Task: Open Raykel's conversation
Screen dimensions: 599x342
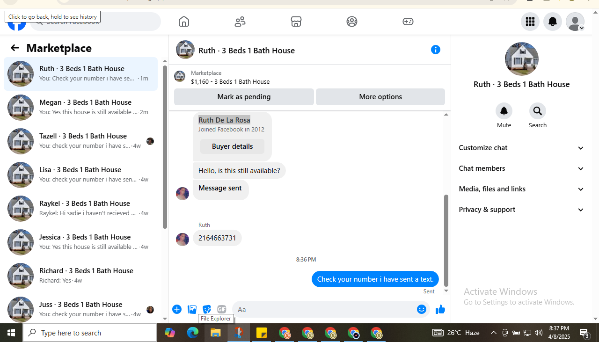Action: [81, 209]
